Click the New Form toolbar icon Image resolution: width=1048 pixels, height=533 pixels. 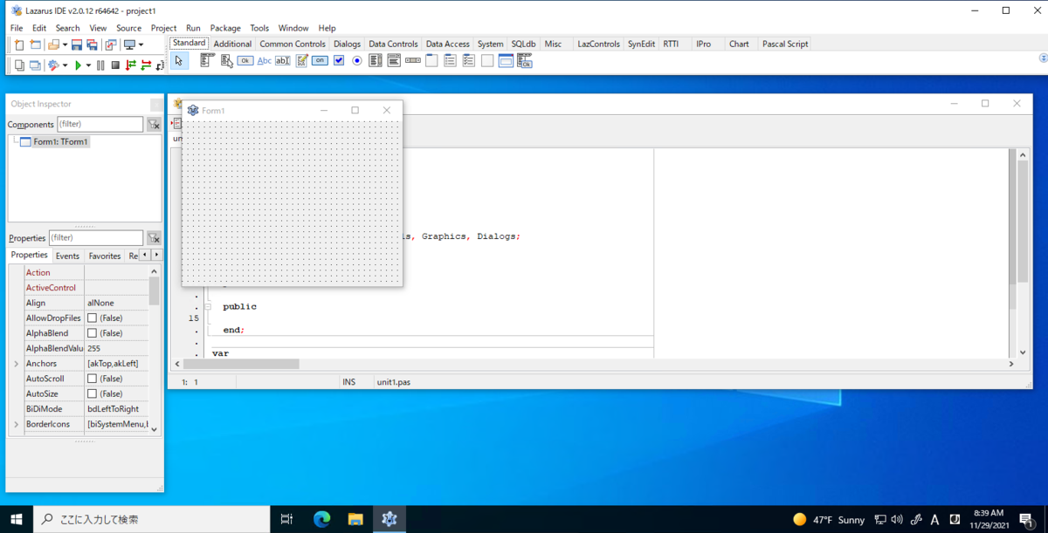click(x=35, y=44)
